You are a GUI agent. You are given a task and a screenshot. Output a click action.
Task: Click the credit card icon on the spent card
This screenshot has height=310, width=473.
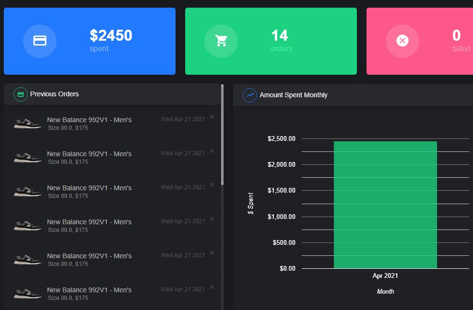pos(40,41)
